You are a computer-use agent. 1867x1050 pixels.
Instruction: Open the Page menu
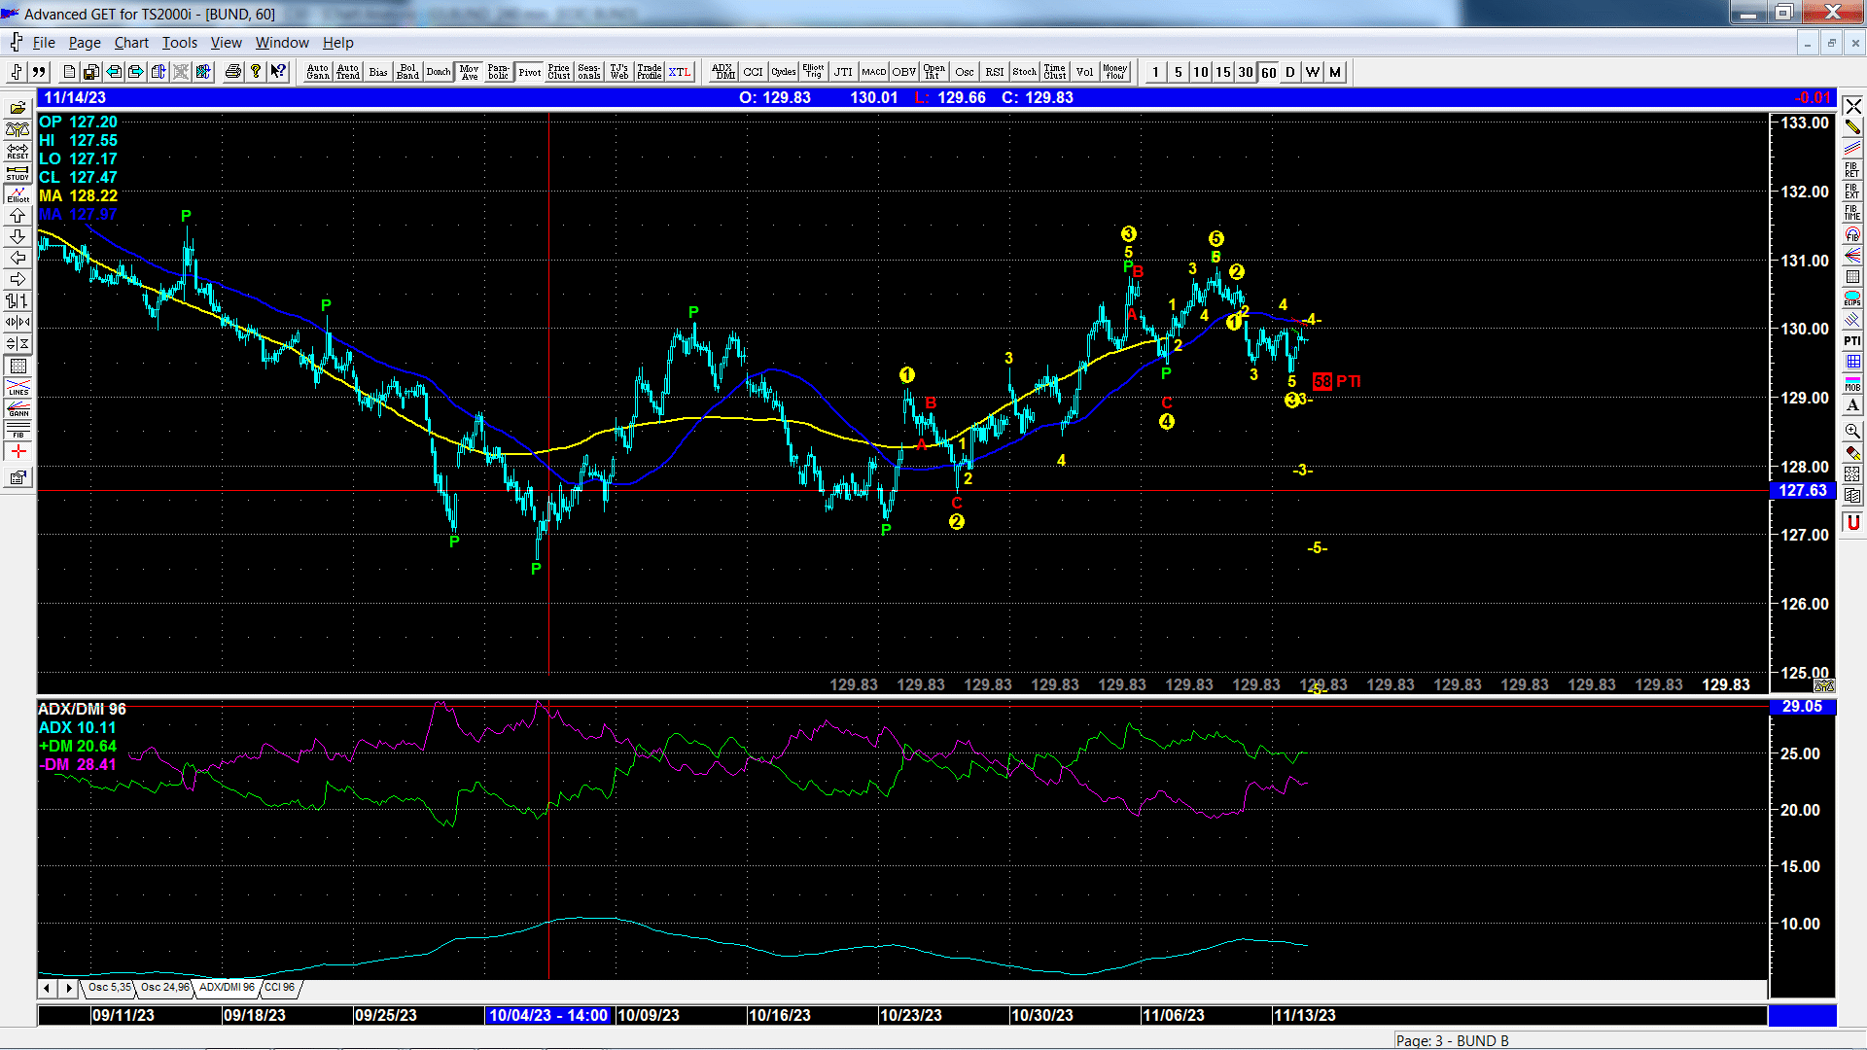[x=85, y=43]
